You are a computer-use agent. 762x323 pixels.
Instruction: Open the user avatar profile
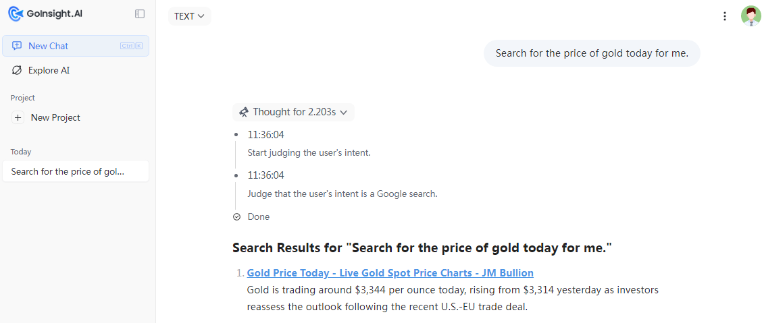[751, 16]
